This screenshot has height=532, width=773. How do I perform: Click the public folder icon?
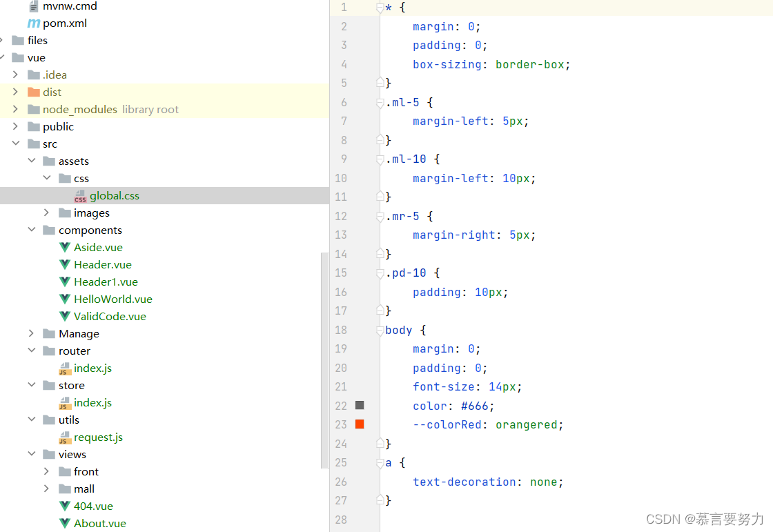coord(34,127)
